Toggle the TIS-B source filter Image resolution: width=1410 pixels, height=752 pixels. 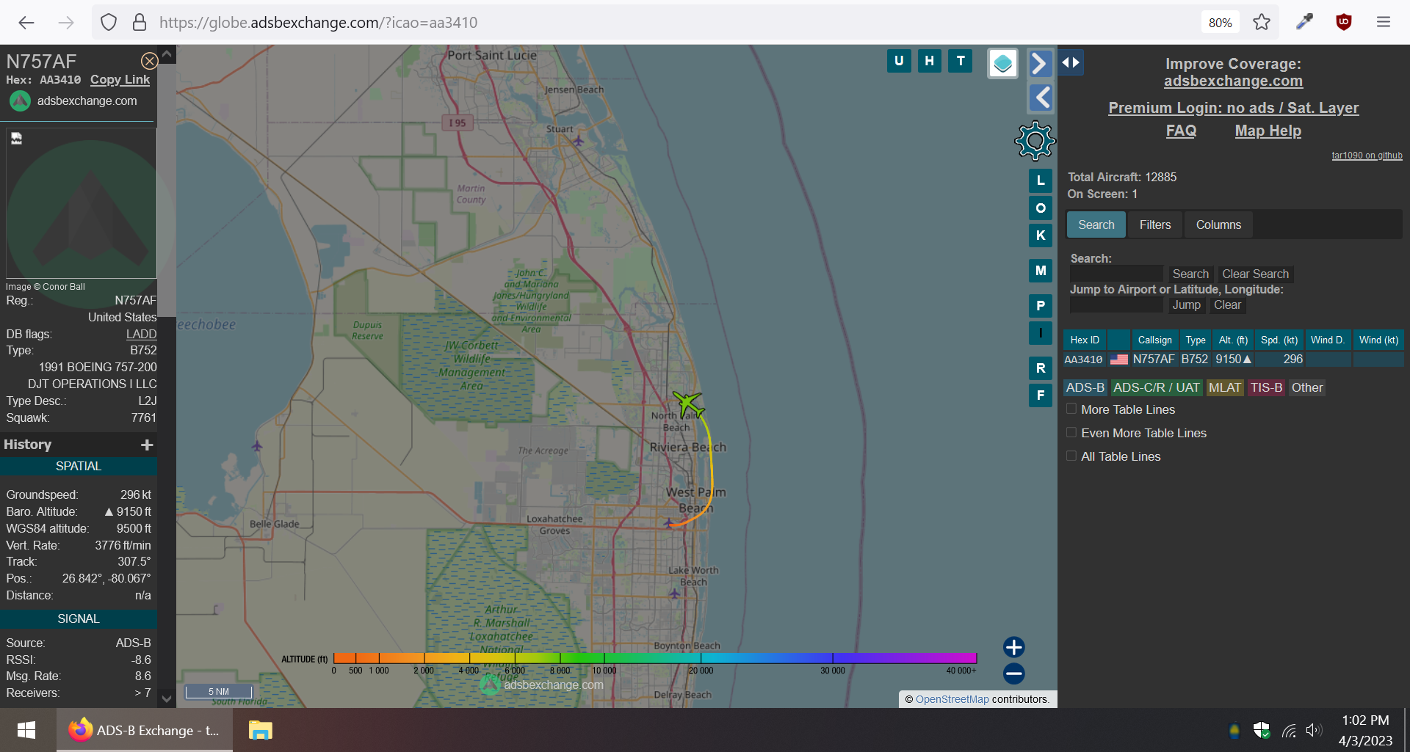tap(1267, 387)
